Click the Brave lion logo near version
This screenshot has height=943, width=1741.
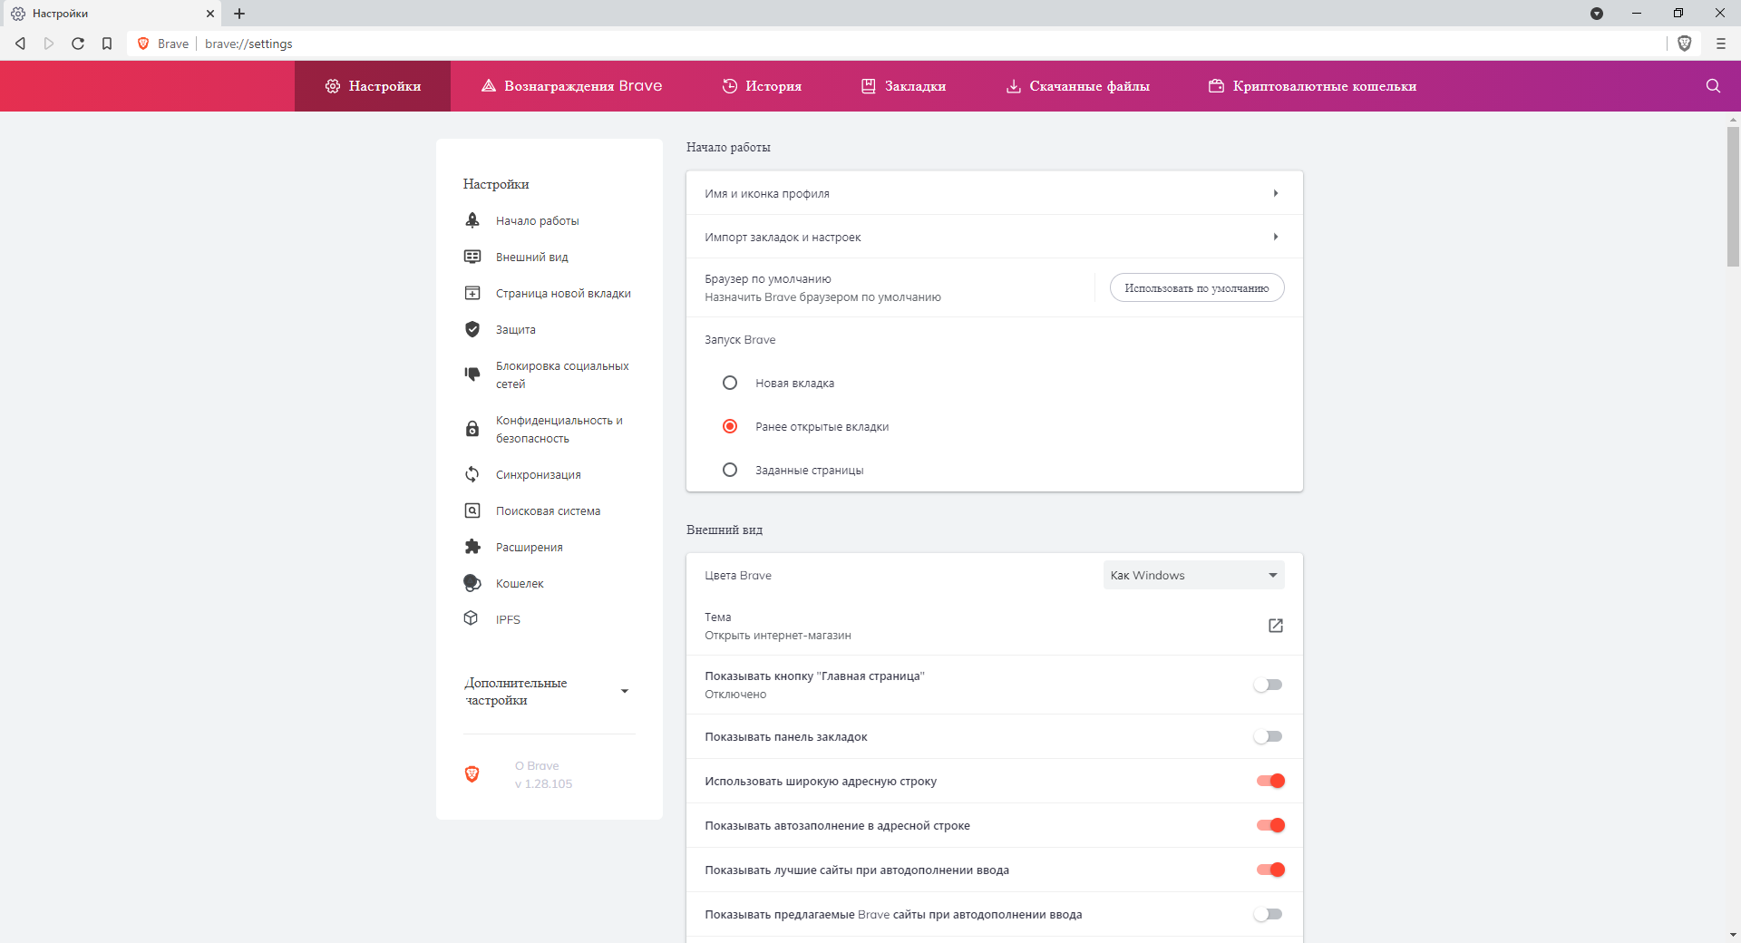[472, 774]
